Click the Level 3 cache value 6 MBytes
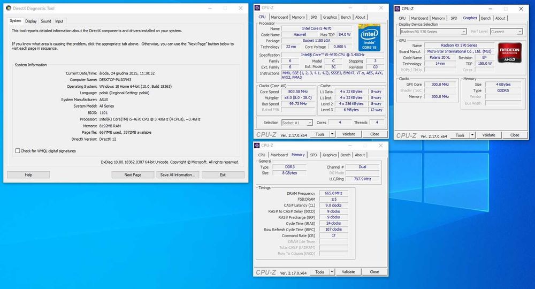535x289 pixels. 351,110
